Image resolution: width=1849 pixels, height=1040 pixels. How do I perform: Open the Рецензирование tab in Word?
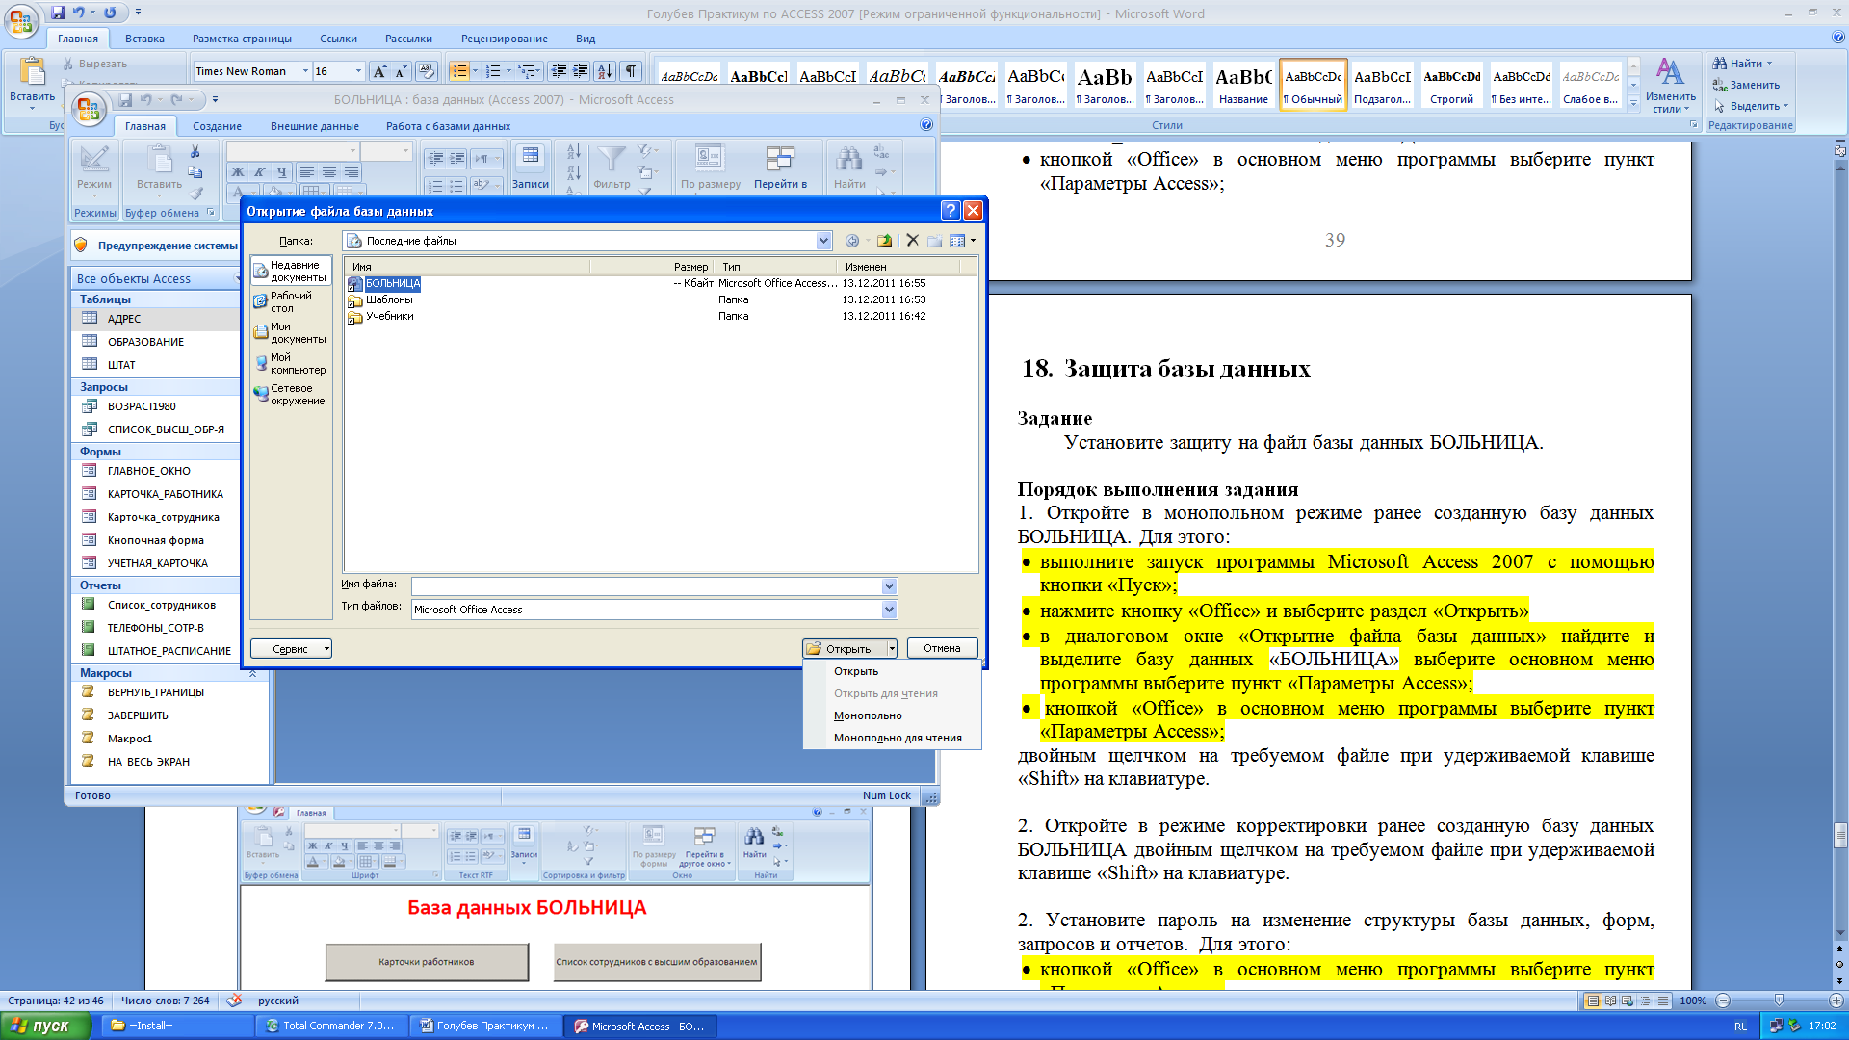[504, 39]
